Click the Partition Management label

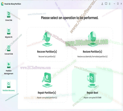point(9,72)
